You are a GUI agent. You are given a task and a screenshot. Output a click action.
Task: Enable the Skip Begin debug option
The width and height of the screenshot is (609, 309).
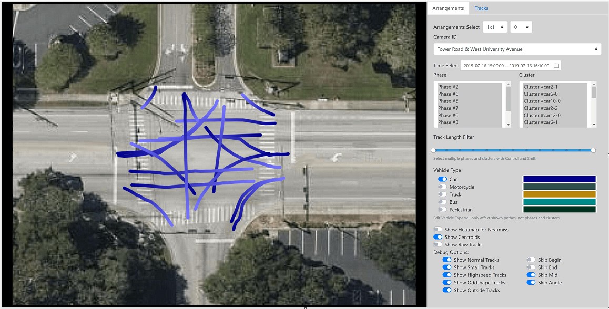tap(531, 260)
